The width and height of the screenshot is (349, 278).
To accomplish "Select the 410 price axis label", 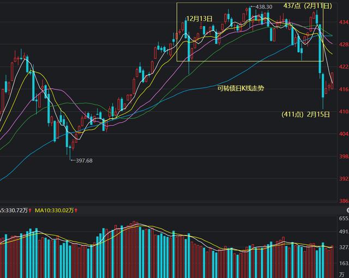I will point(343,112).
